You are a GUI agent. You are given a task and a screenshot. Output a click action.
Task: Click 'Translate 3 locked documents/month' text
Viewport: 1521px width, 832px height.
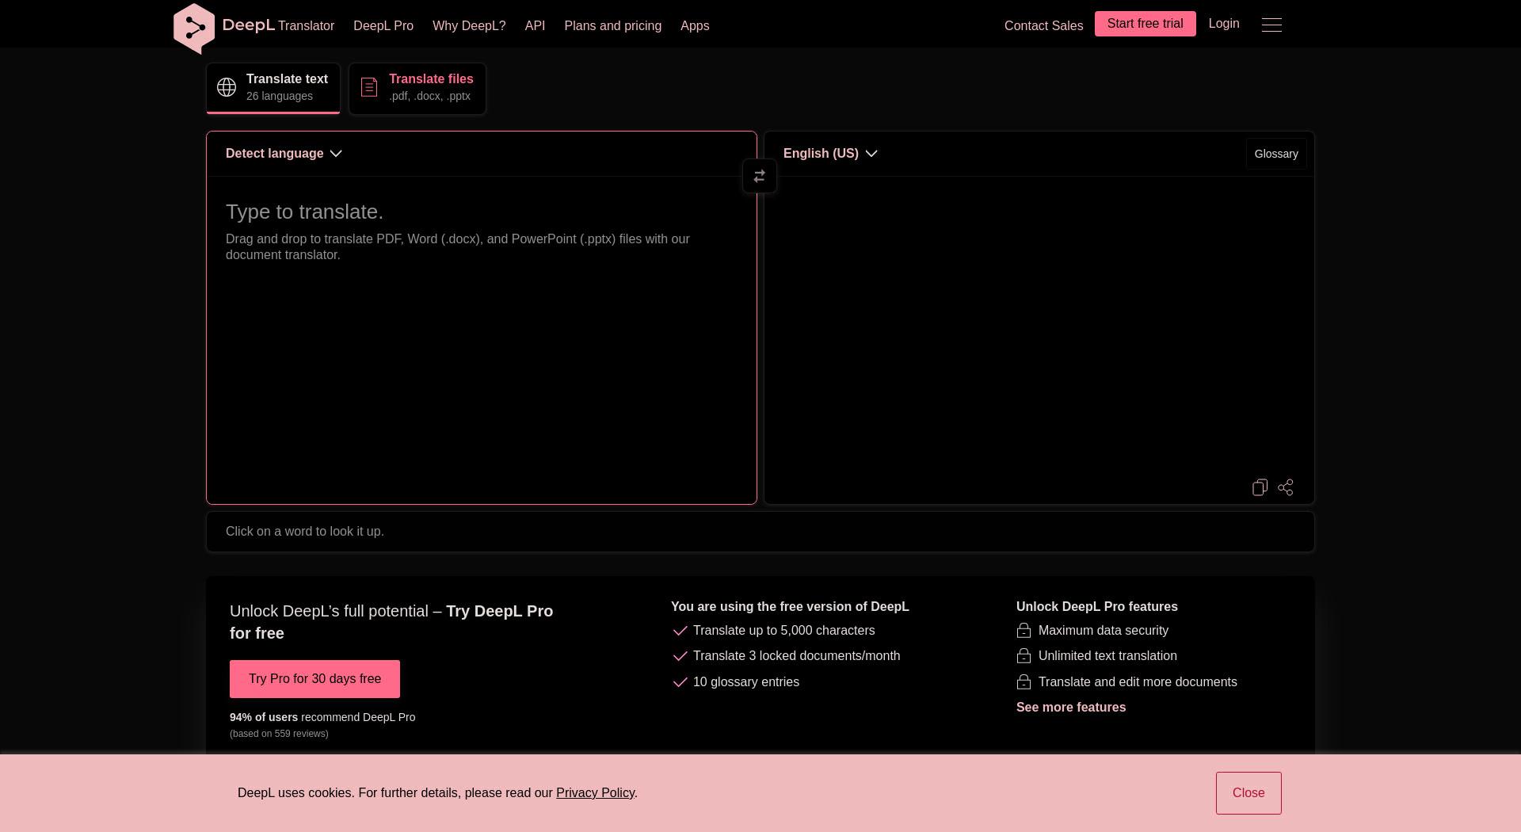pyautogui.click(x=796, y=656)
